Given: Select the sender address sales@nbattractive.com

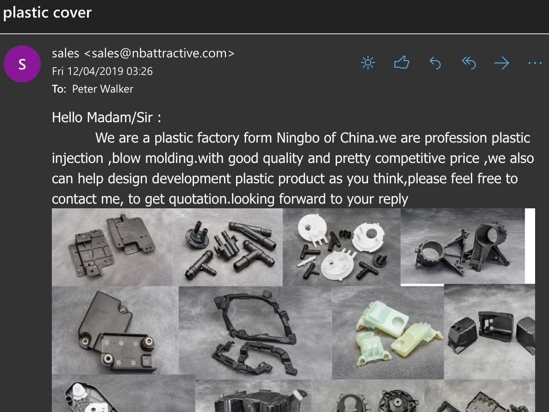Looking at the screenshot, I should pyautogui.click(x=159, y=53).
